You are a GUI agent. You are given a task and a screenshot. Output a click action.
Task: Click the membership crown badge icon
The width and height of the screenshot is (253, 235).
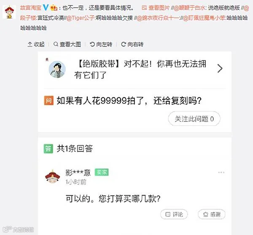click(x=54, y=8)
